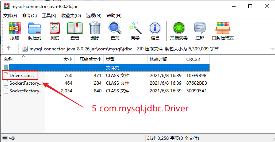275x142 pixels.
Task: Show archive Info (信息) icon
Action: pyautogui.click(x=155, y=28)
